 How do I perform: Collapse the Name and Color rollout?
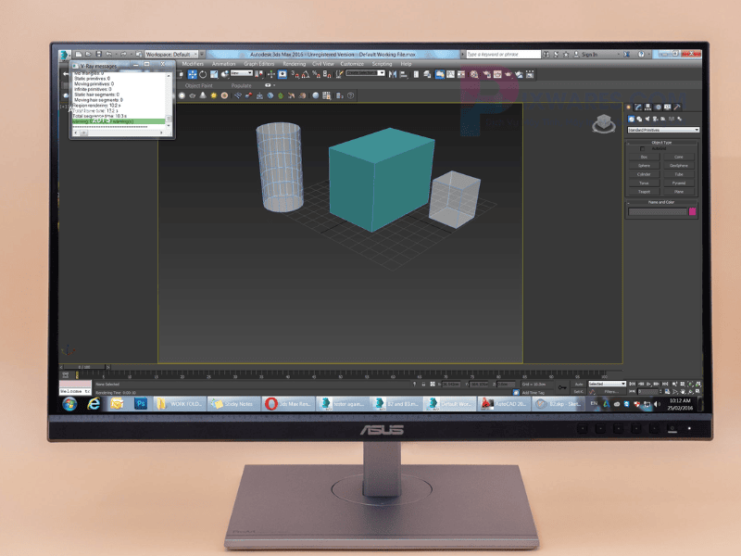click(x=662, y=202)
